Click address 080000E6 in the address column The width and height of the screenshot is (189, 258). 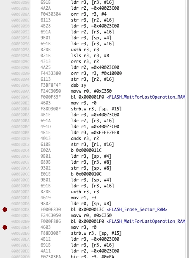20,233
